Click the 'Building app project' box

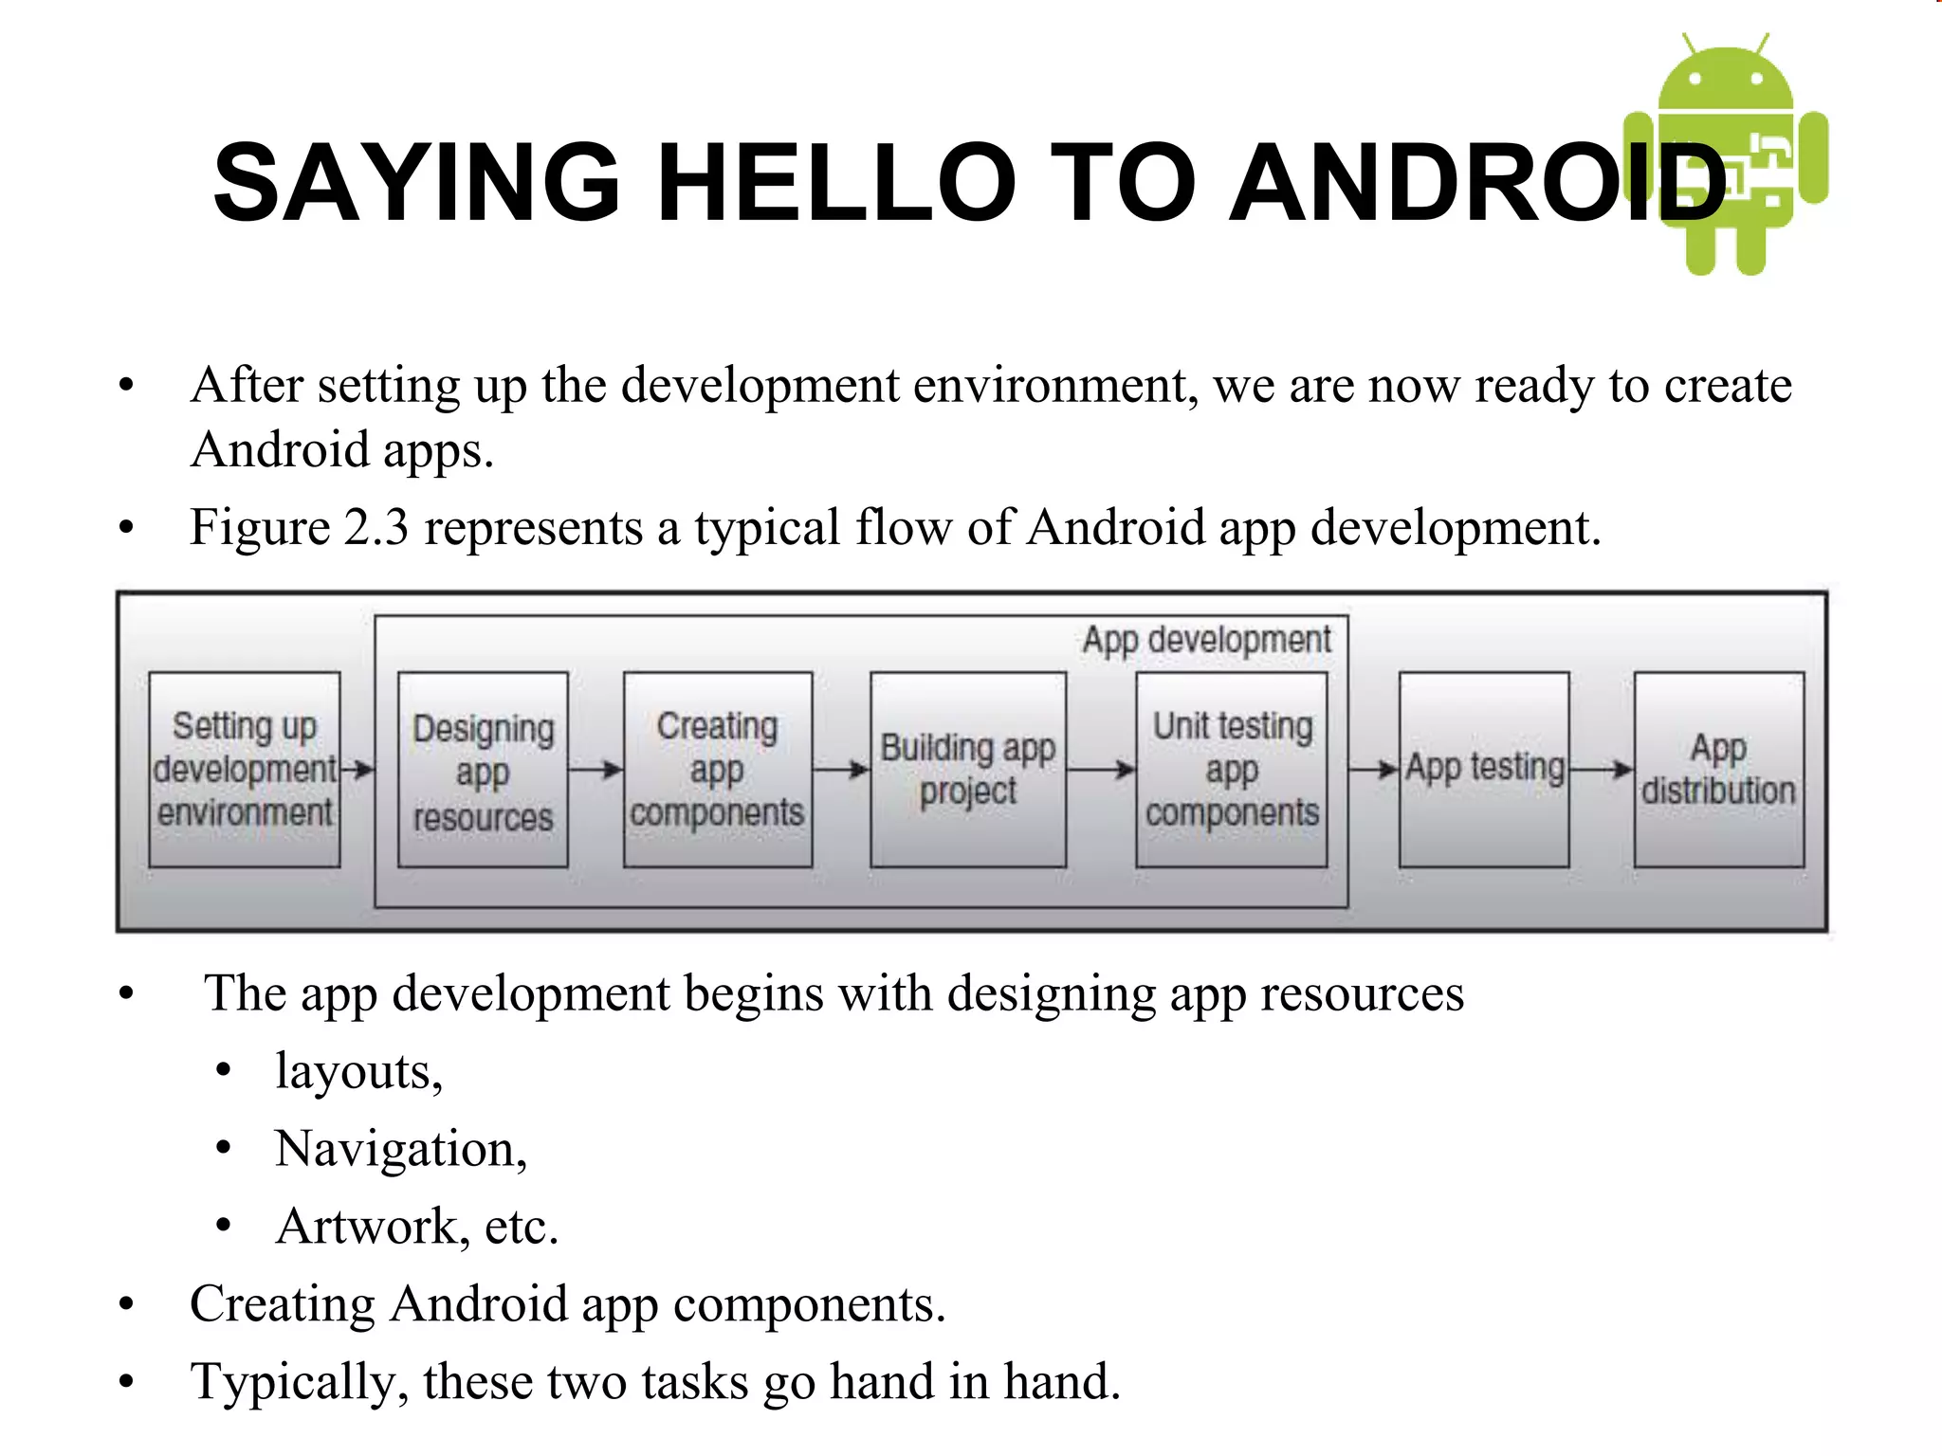(x=968, y=770)
